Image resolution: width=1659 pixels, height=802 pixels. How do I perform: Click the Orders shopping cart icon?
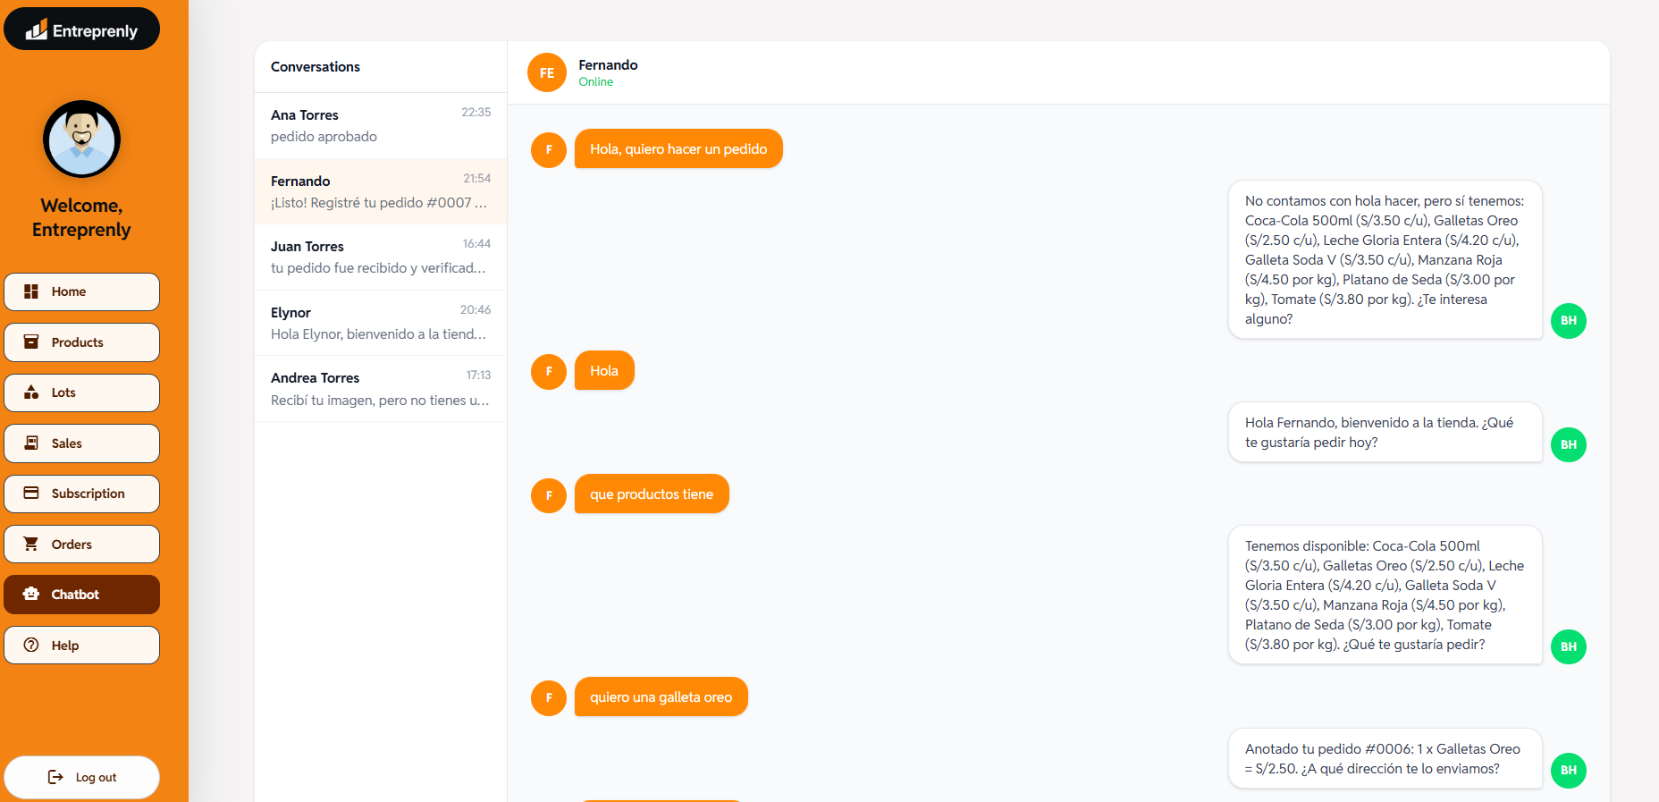(31, 544)
